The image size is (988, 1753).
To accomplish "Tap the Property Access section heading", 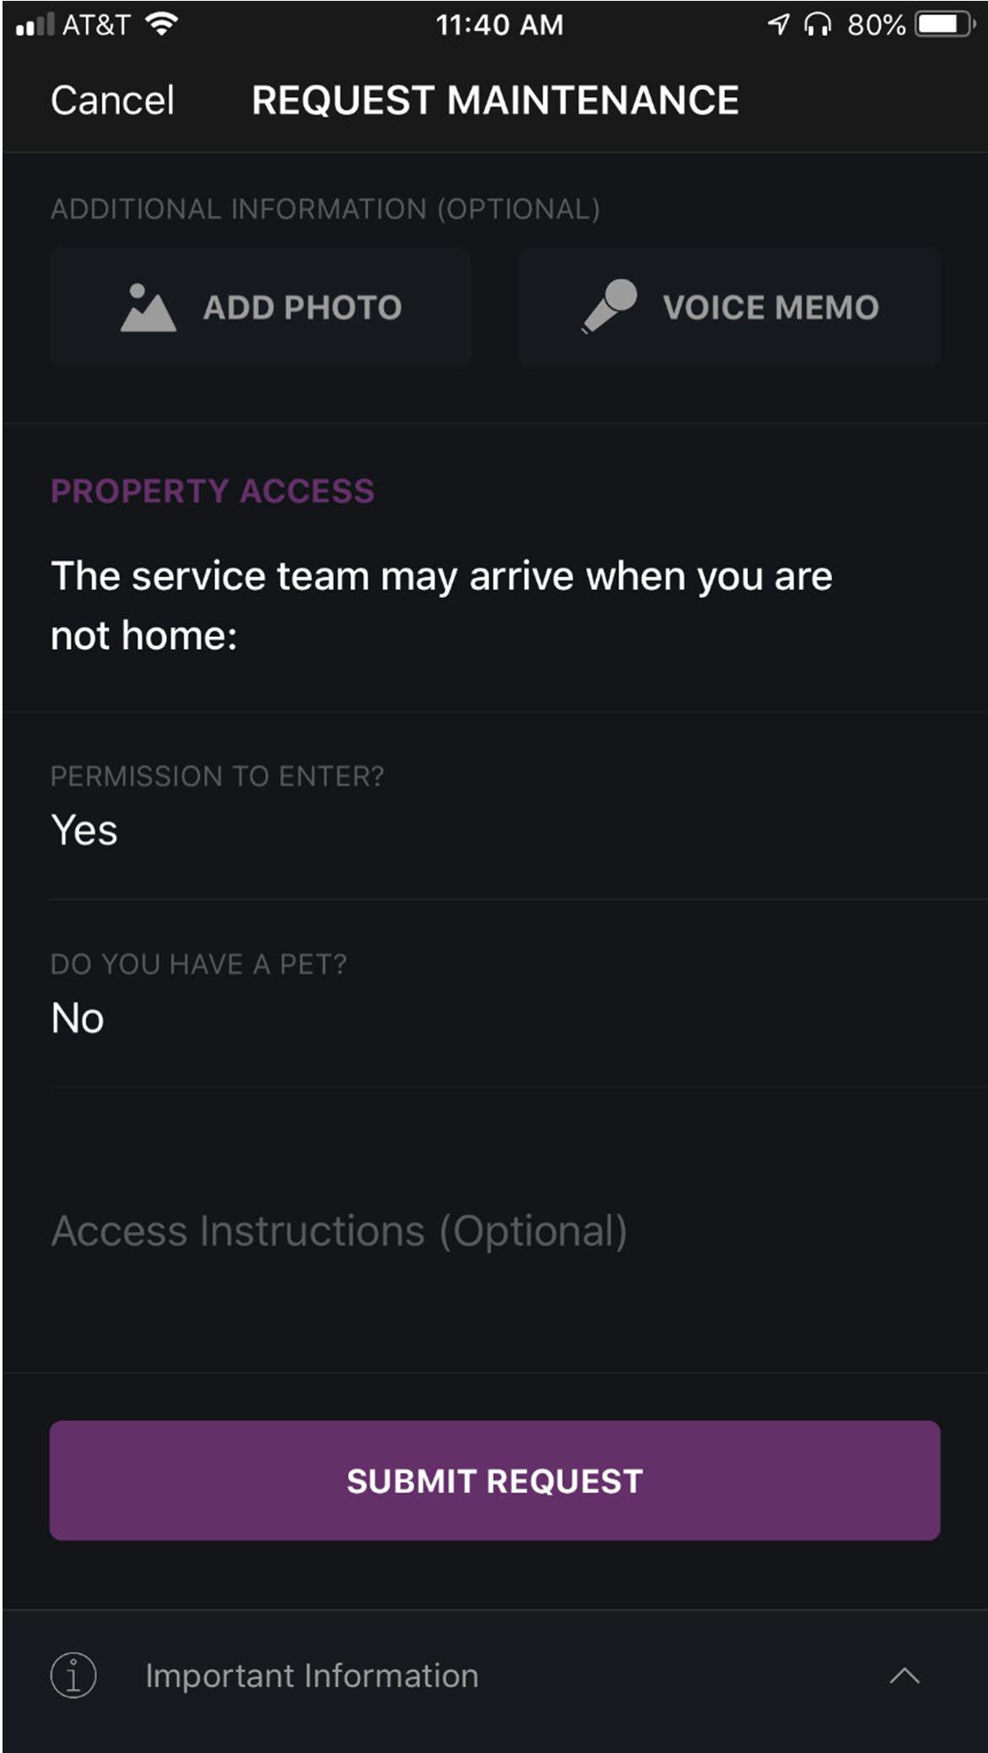I will click(x=213, y=491).
